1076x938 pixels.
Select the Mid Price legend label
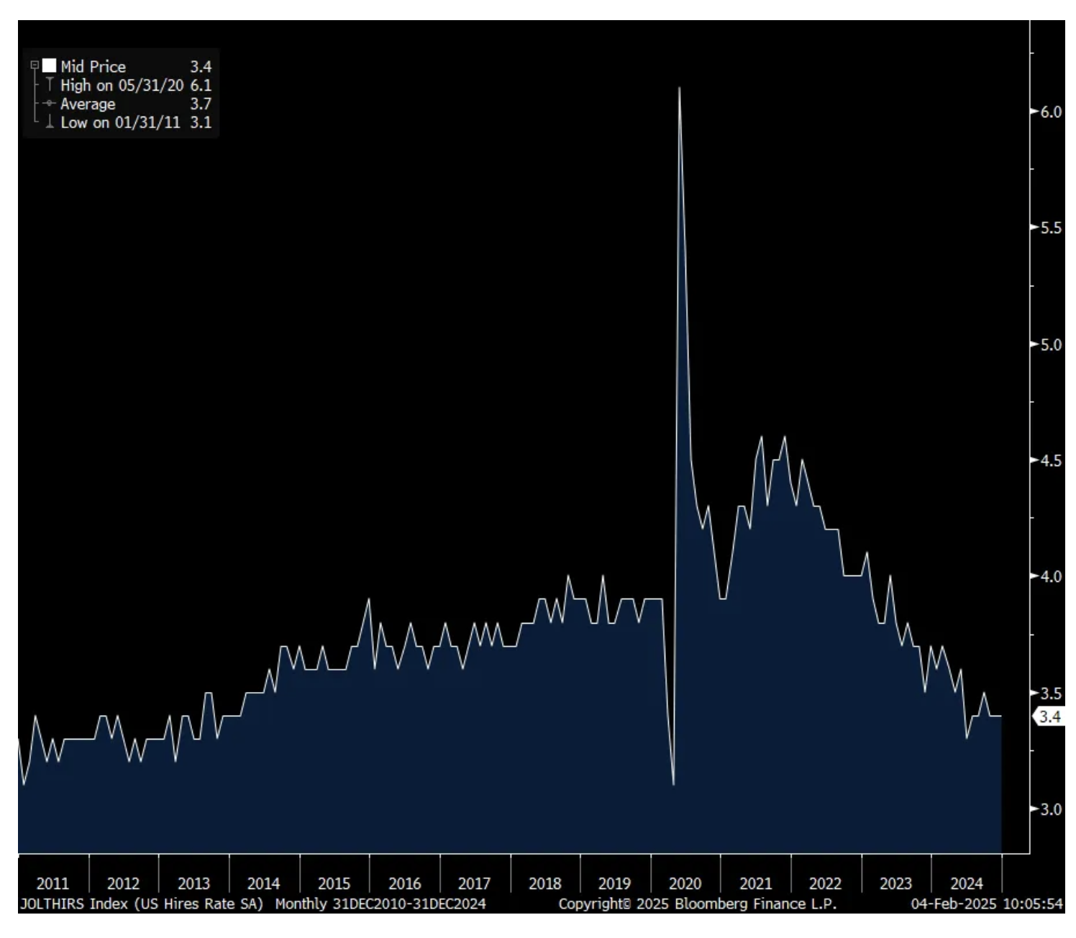click(93, 66)
